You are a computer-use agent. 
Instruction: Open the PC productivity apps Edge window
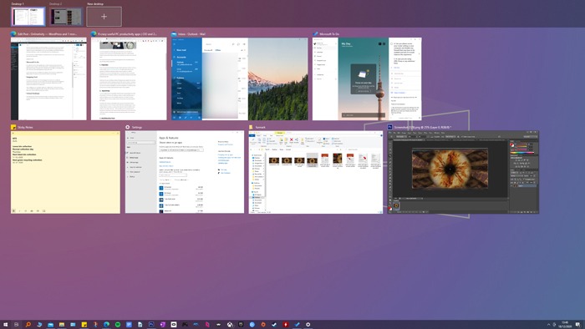(129, 78)
